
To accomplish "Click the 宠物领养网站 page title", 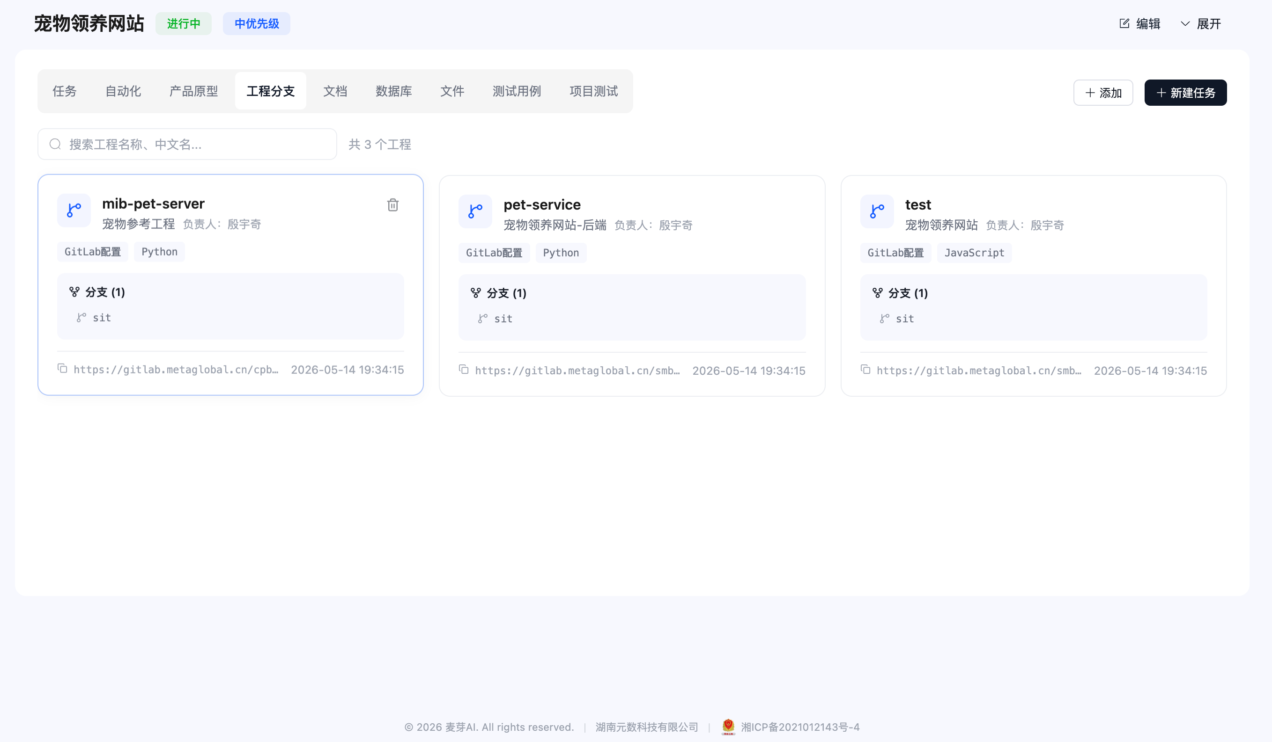I will pos(89,24).
